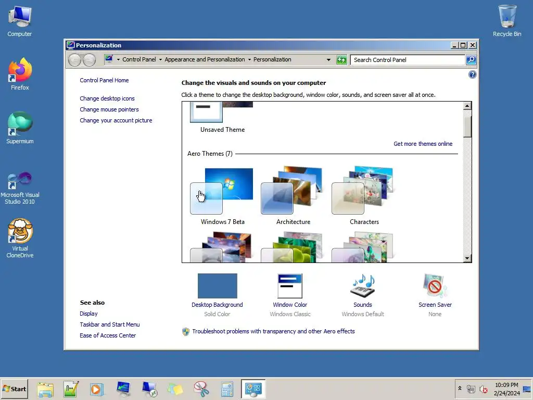Open the Change mouse pointers link

click(109, 109)
